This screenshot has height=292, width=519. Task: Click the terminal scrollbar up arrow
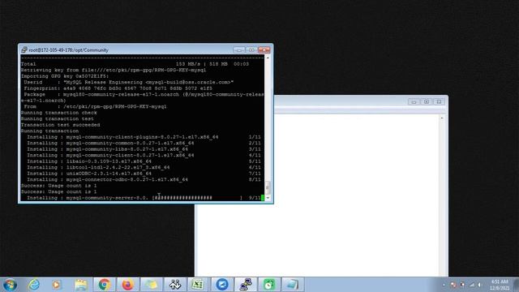tap(268, 58)
